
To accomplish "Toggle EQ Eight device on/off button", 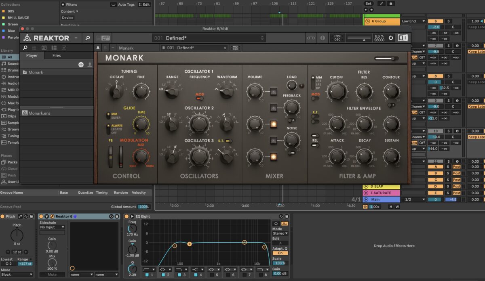I will [126, 216].
